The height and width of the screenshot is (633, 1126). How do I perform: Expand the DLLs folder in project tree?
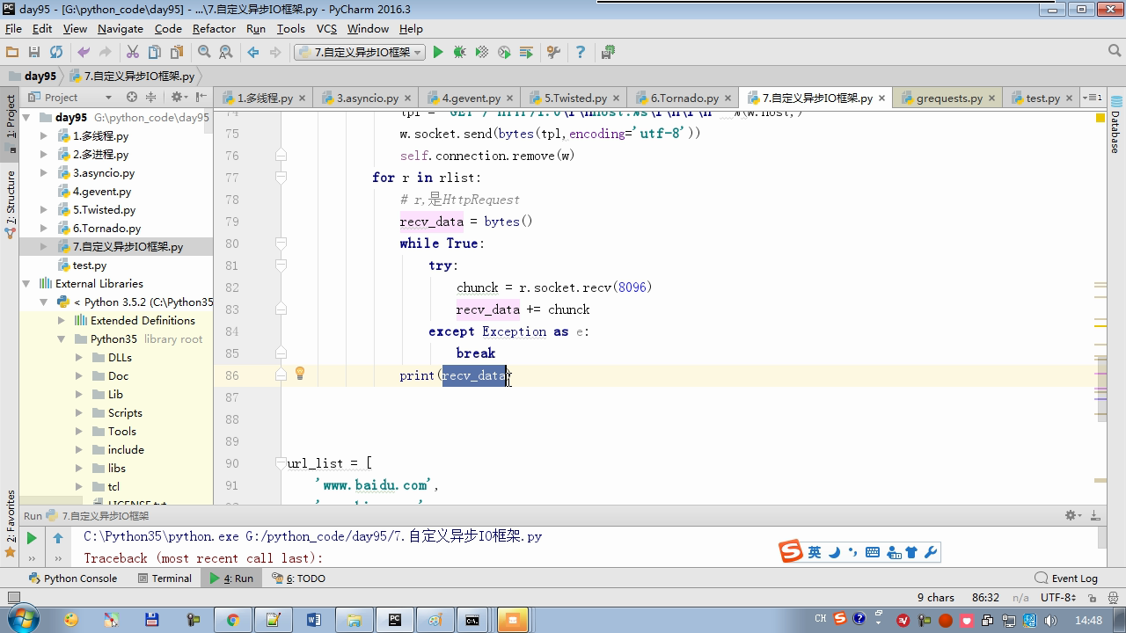click(x=79, y=358)
